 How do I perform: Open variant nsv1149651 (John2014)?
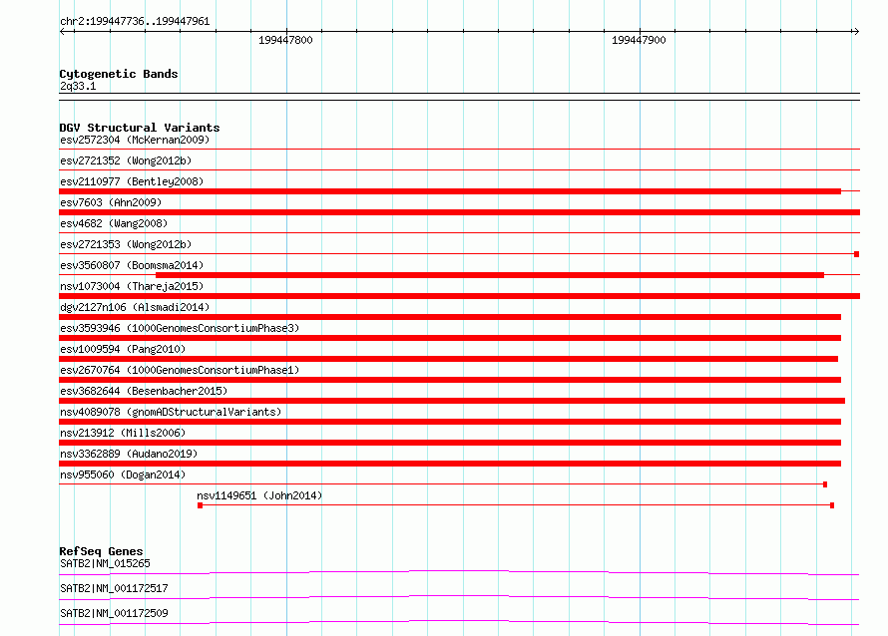[x=259, y=495]
